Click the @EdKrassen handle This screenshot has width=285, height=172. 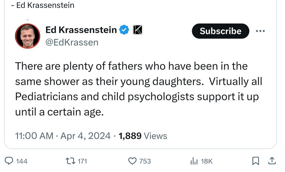(72, 42)
